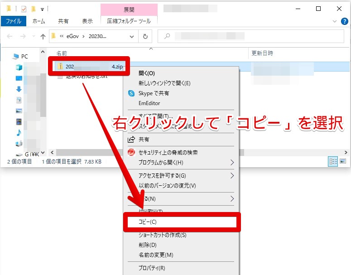
Task: Sort by the 更新日時 column header
Action: pyautogui.click(x=262, y=53)
